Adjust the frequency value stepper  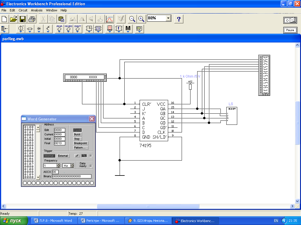point(58,166)
